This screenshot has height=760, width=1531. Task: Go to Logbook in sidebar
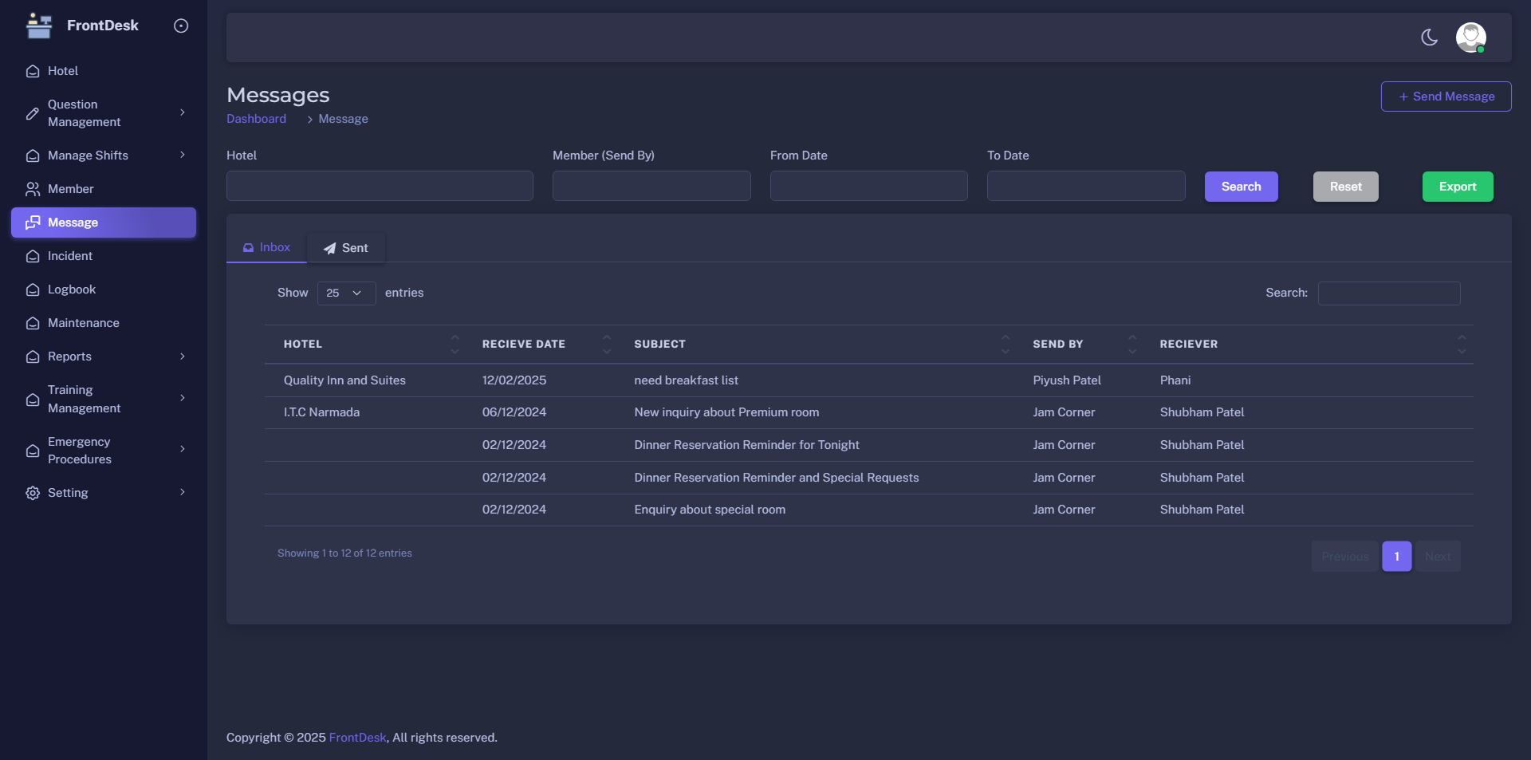[x=71, y=289]
